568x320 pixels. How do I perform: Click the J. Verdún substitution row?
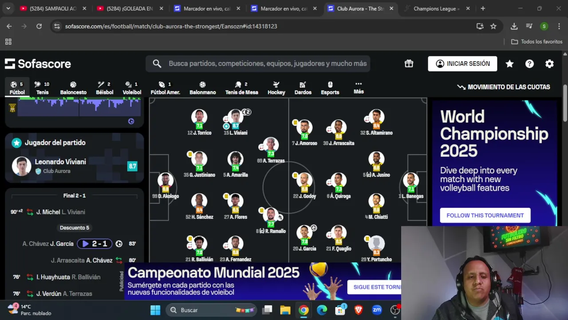(75, 294)
